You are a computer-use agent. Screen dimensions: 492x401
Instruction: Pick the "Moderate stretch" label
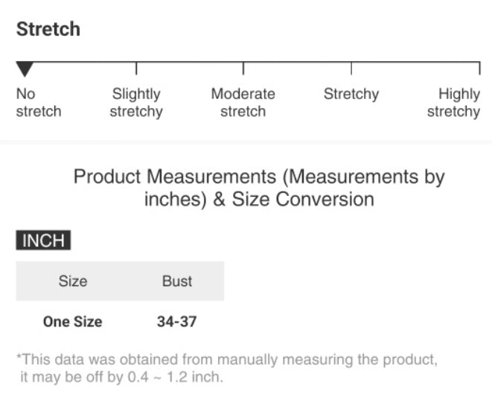coord(243,103)
